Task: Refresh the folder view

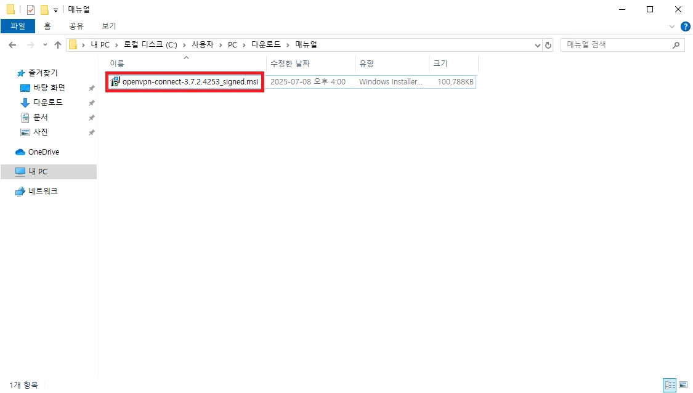Action: click(x=548, y=44)
